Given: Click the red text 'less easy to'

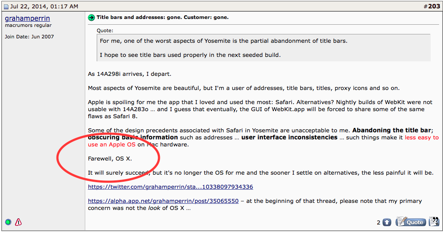Looking at the screenshot, I should pyautogui.click(x=422, y=138).
